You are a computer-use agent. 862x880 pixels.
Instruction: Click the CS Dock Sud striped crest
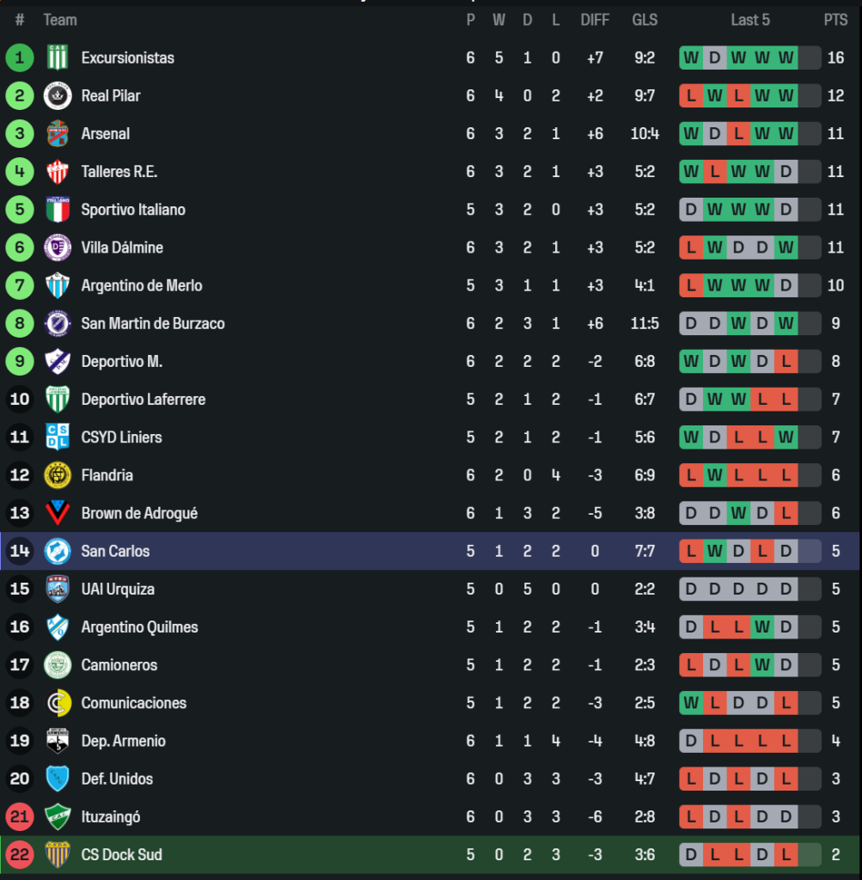58,854
